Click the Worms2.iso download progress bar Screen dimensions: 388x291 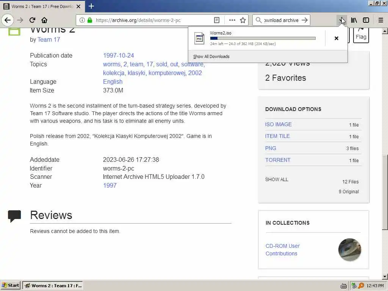[x=263, y=38]
